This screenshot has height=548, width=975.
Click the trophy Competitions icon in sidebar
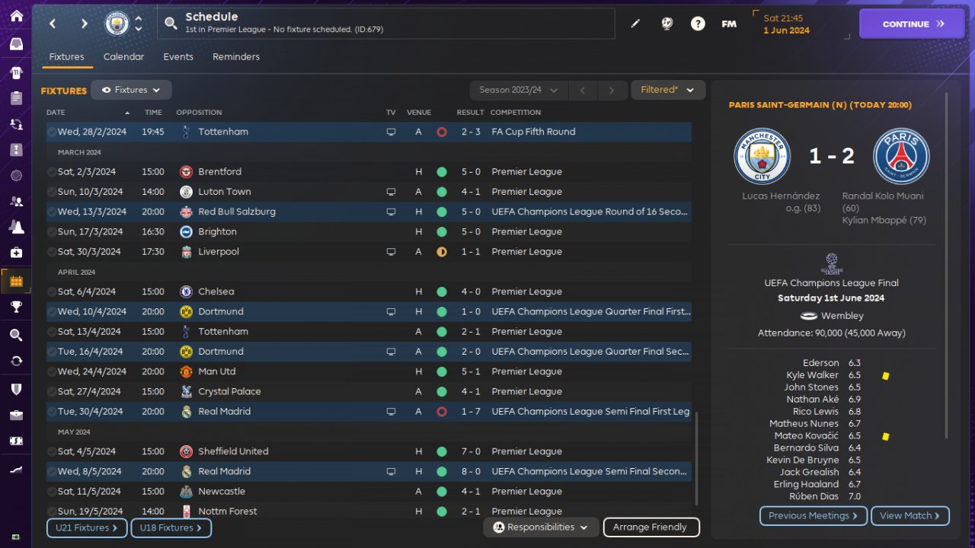pyautogui.click(x=16, y=307)
